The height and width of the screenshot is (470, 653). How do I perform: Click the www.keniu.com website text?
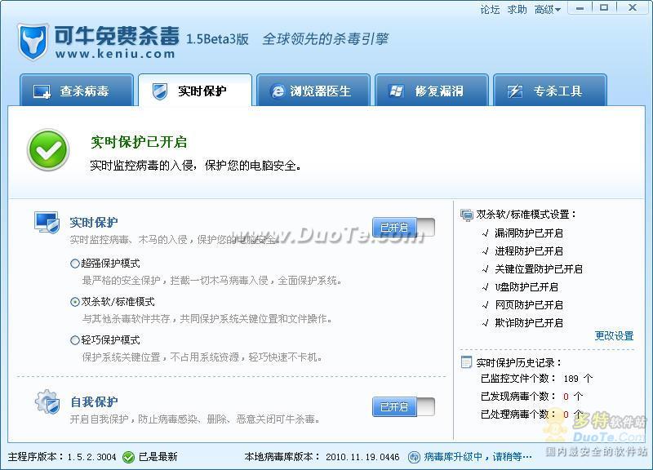(115, 54)
